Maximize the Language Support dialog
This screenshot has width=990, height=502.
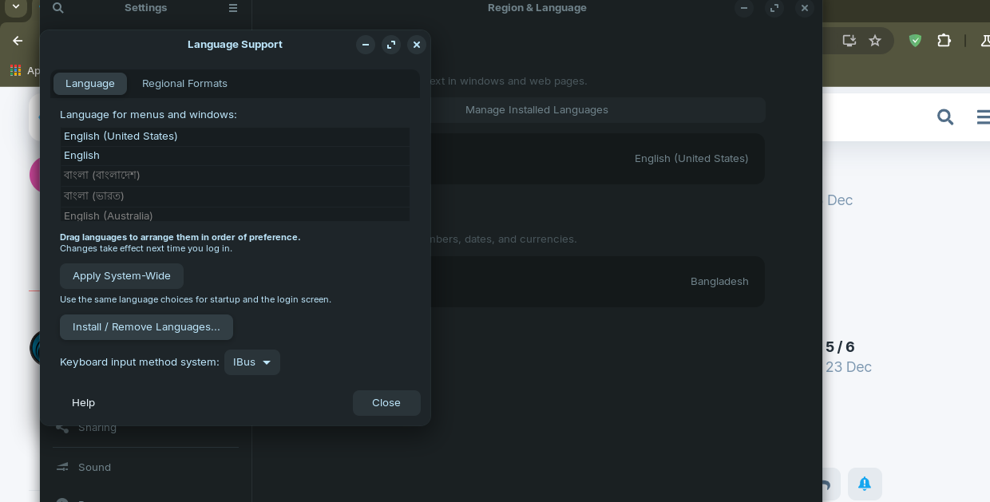tap(391, 45)
